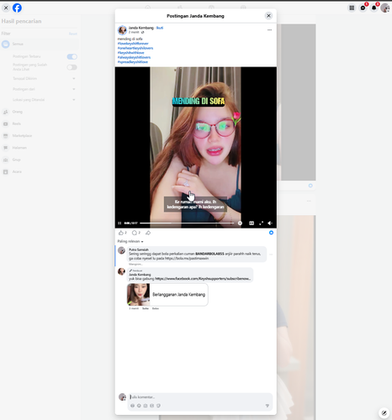Select the Semua filter
This screenshot has height=420, width=392.
pyautogui.click(x=40, y=44)
